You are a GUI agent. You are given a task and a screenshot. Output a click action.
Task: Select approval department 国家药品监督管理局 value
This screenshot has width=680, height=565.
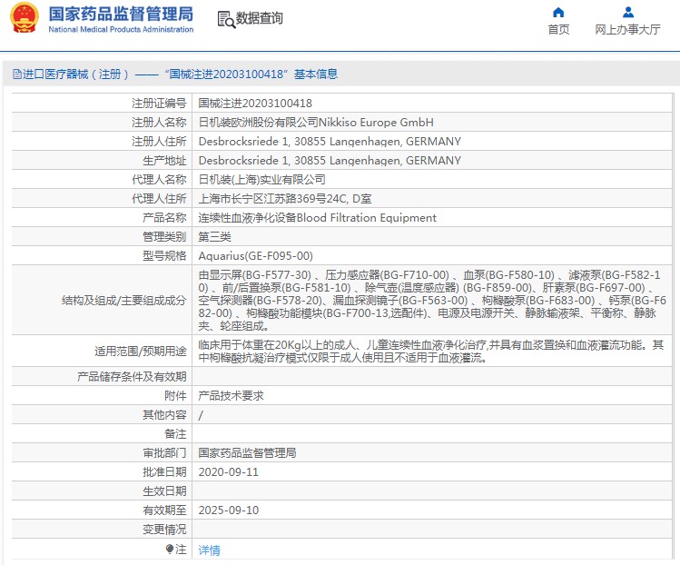tap(247, 453)
